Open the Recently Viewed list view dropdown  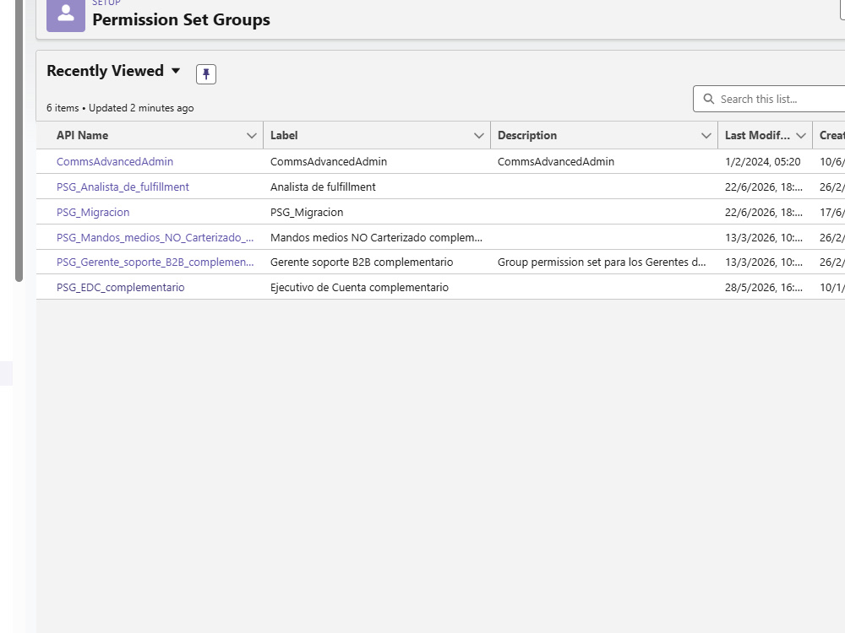click(x=176, y=71)
